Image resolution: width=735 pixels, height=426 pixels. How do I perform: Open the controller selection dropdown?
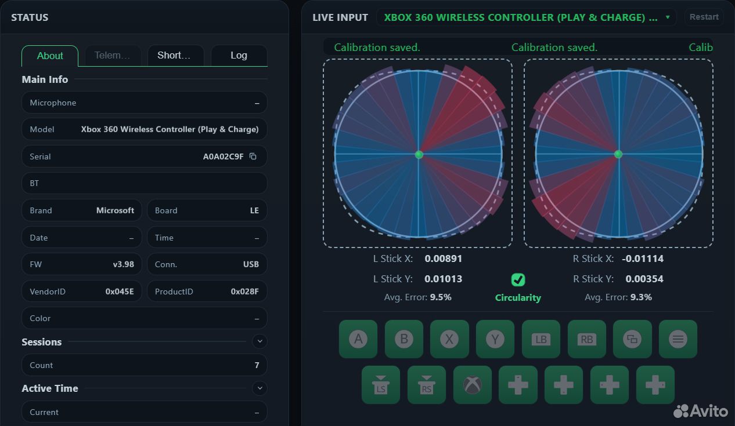click(x=527, y=17)
